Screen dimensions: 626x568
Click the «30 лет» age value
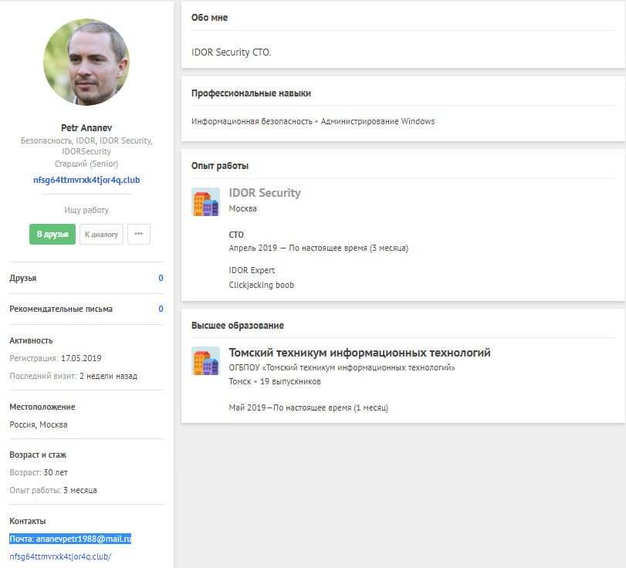[x=56, y=472]
